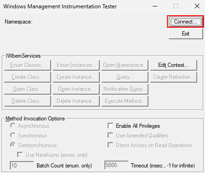This screenshot has height=173, width=205.
Task: Click the Connect... button
Action: 186,22
